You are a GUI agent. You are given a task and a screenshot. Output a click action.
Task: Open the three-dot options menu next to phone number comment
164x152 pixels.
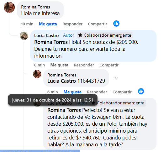[x=116, y=78]
